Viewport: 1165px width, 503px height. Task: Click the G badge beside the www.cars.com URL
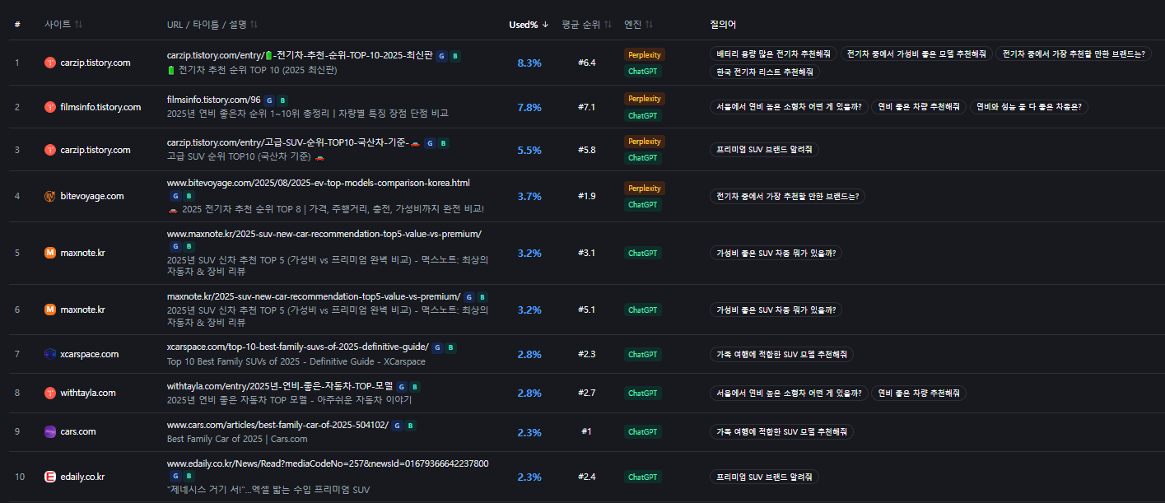pos(397,426)
